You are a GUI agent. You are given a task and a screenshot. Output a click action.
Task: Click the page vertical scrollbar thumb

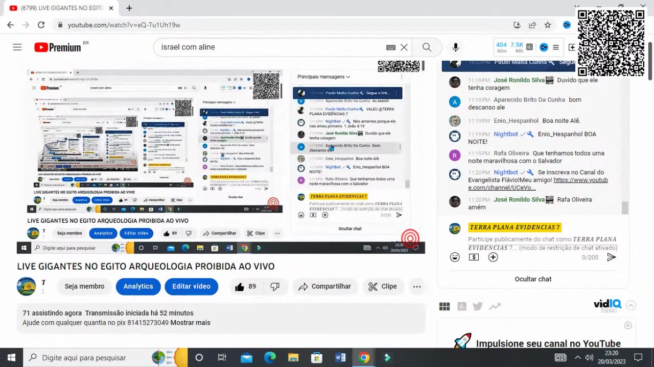(650, 61)
